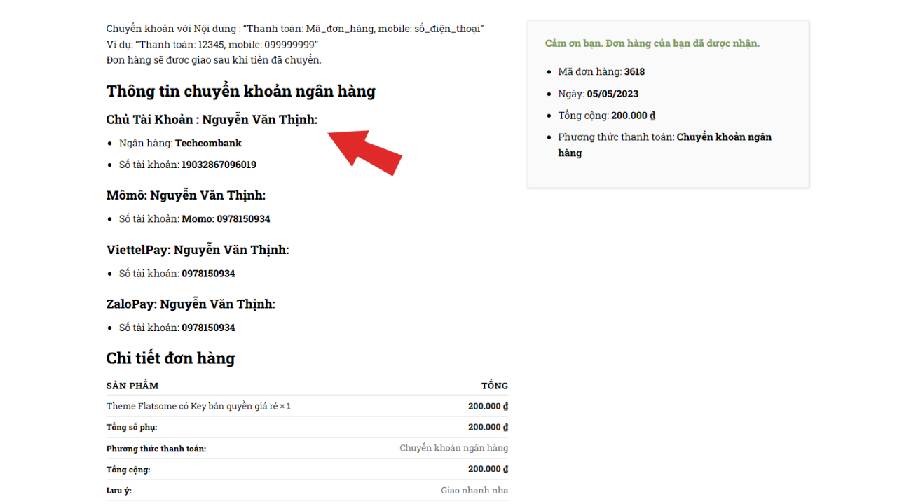This screenshot has height=504, width=897.
Task: Click the order note 'Giao nhanh nha'
Action: 474,490
